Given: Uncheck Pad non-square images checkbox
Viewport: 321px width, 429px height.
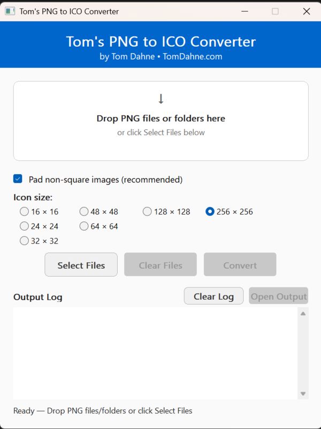Looking at the screenshot, I should [x=18, y=179].
